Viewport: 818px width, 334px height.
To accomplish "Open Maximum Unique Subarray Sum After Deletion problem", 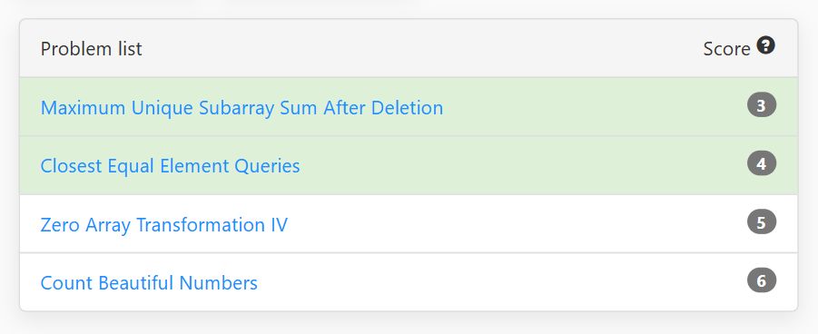I will click(241, 108).
